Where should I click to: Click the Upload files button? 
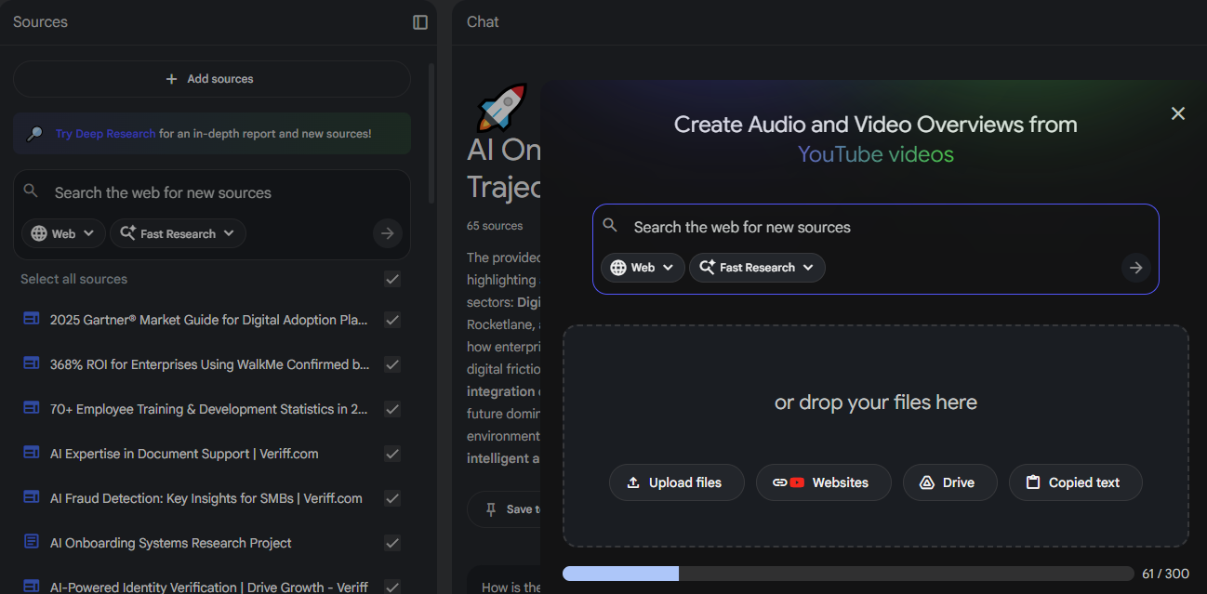tap(677, 482)
